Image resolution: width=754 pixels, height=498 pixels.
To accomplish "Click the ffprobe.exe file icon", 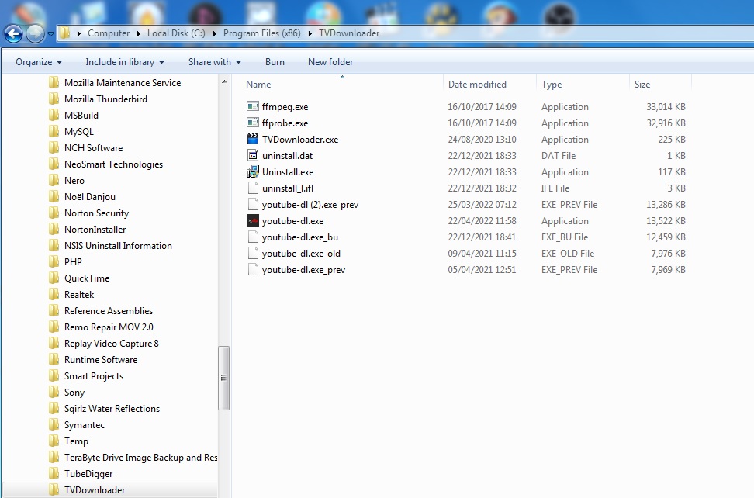I will click(252, 123).
